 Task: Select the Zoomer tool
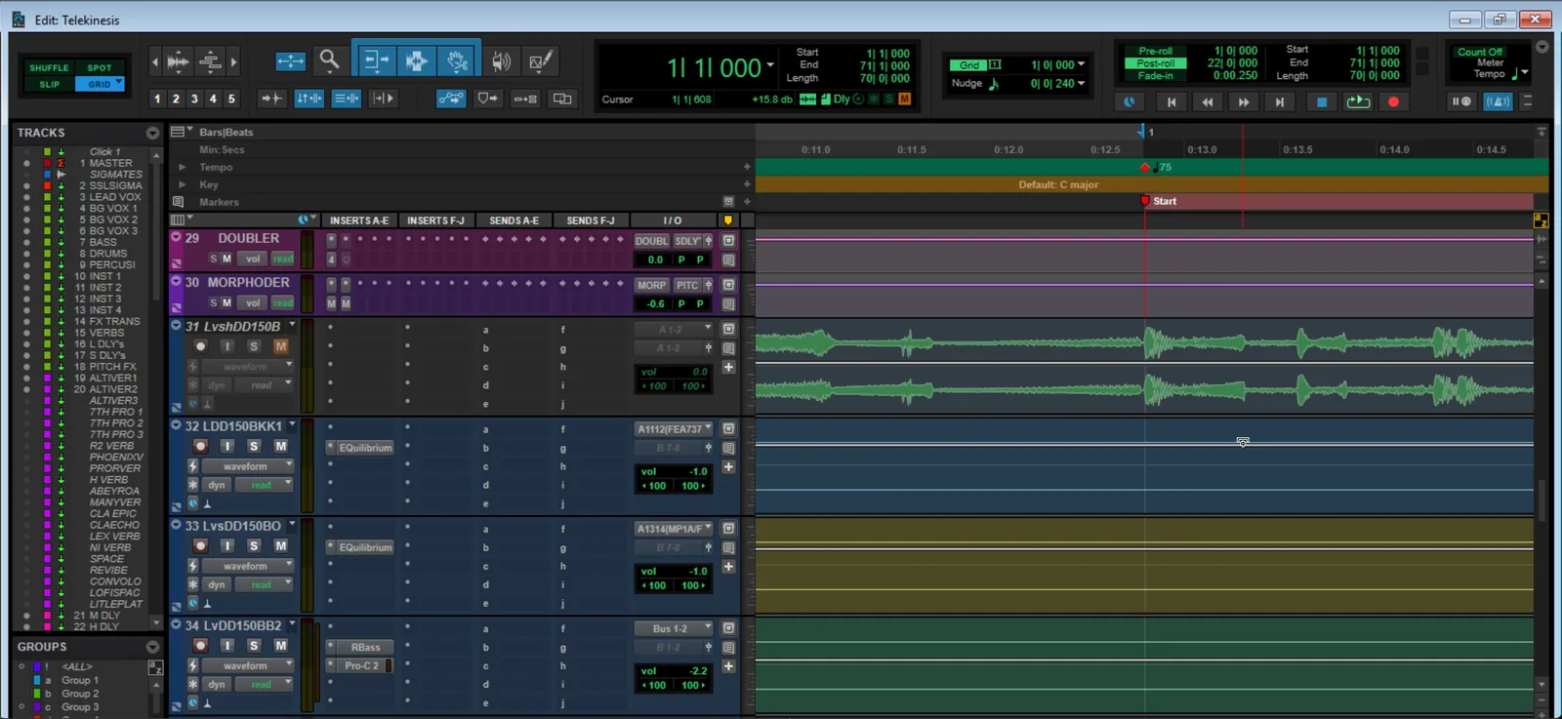tap(329, 61)
